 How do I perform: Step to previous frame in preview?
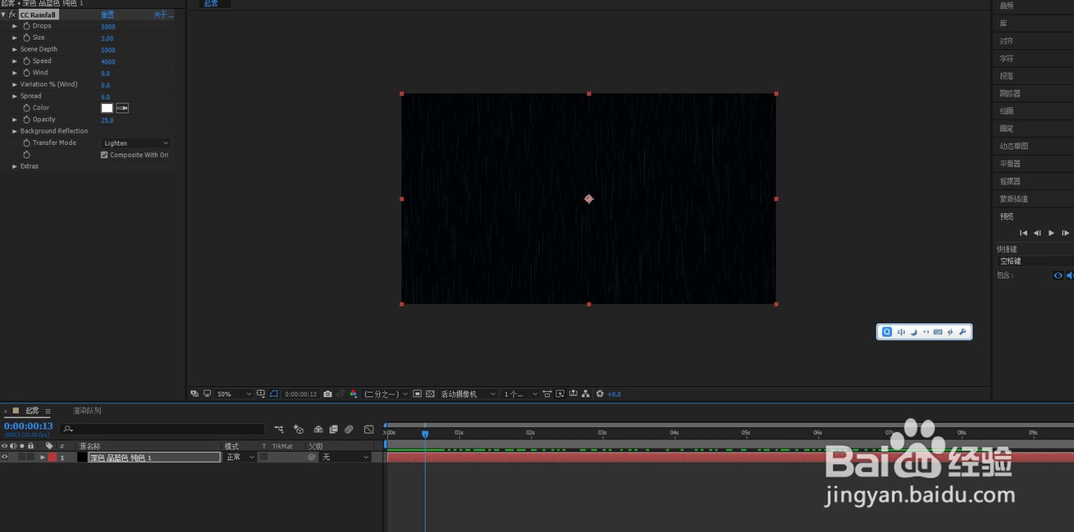click(x=1037, y=233)
